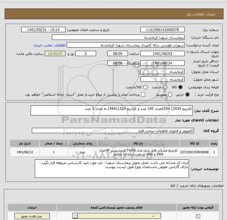The width and height of the screenshot is (227, 220).
Task: Click the مشاهده مجوز button
Action: pos(32,216)
